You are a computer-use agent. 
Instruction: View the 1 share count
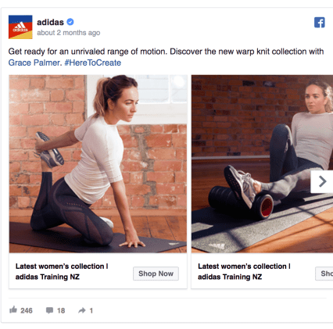(x=91, y=310)
